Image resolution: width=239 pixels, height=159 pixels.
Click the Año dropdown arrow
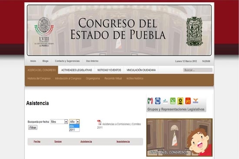pos(78,122)
